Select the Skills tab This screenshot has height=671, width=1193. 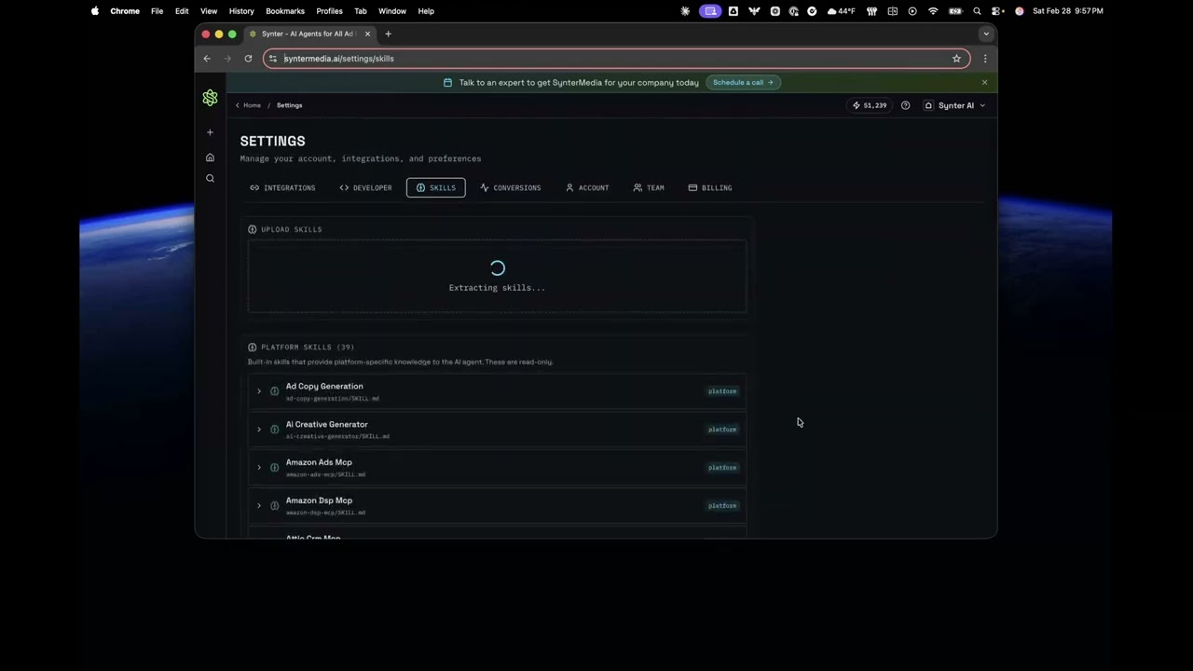[x=435, y=188]
